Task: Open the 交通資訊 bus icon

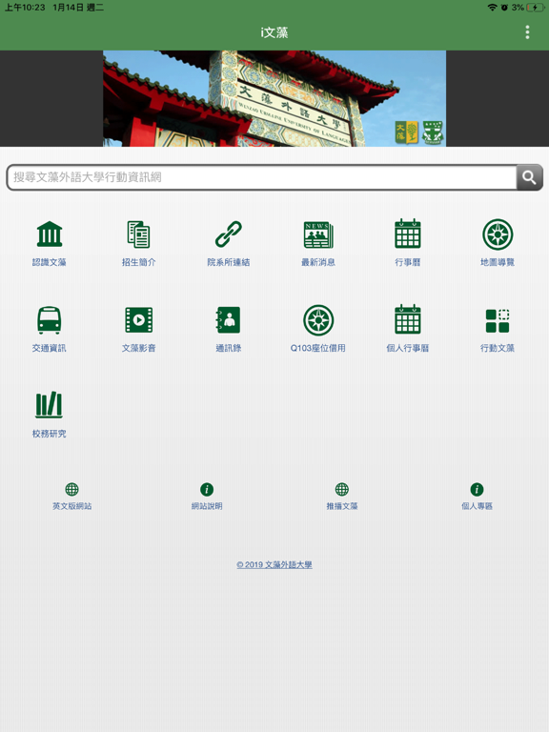Action: 49,320
